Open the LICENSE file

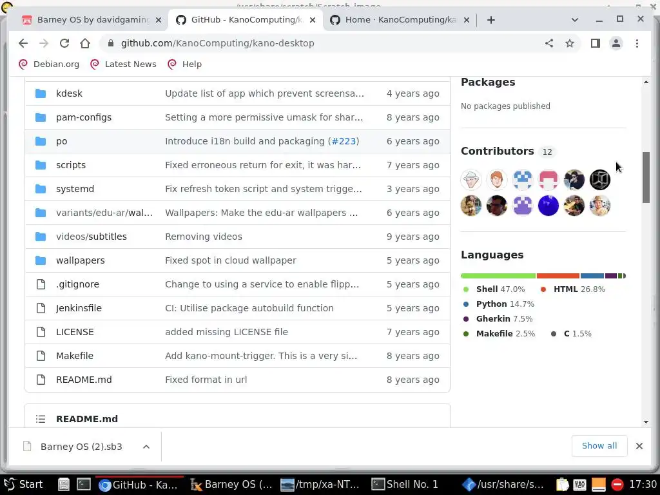[75, 332]
